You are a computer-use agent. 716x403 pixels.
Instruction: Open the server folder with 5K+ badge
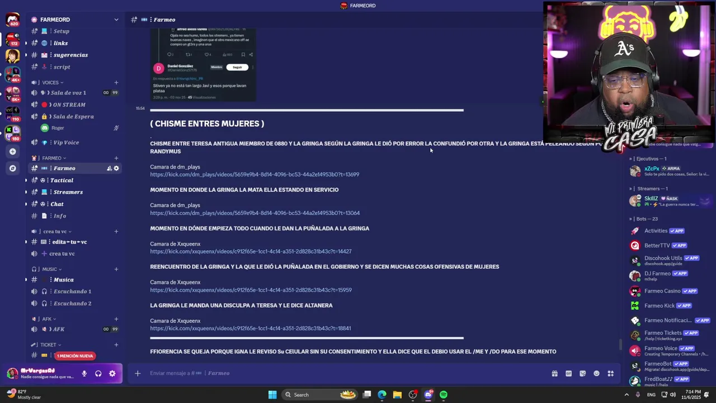click(x=12, y=93)
